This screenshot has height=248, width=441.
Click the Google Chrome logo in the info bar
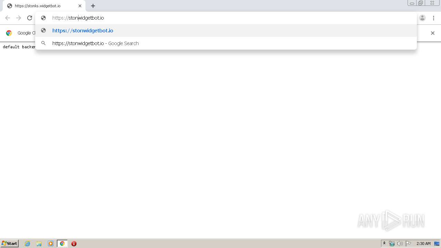pyautogui.click(x=9, y=33)
